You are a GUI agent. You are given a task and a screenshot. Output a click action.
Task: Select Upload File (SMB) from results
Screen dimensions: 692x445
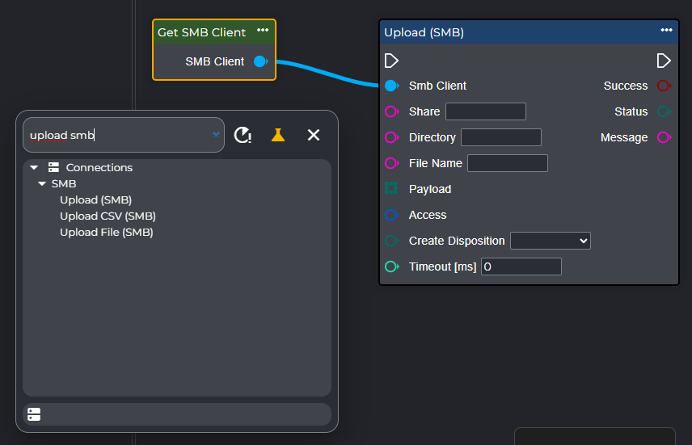pos(106,233)
